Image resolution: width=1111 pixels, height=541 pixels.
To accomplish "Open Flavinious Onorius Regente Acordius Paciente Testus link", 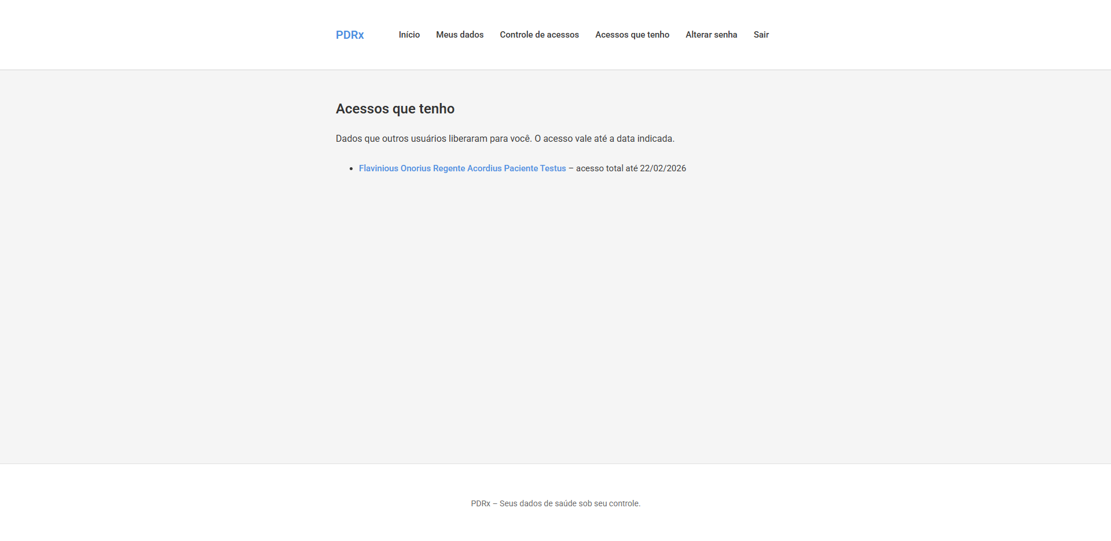I will 463,168.
